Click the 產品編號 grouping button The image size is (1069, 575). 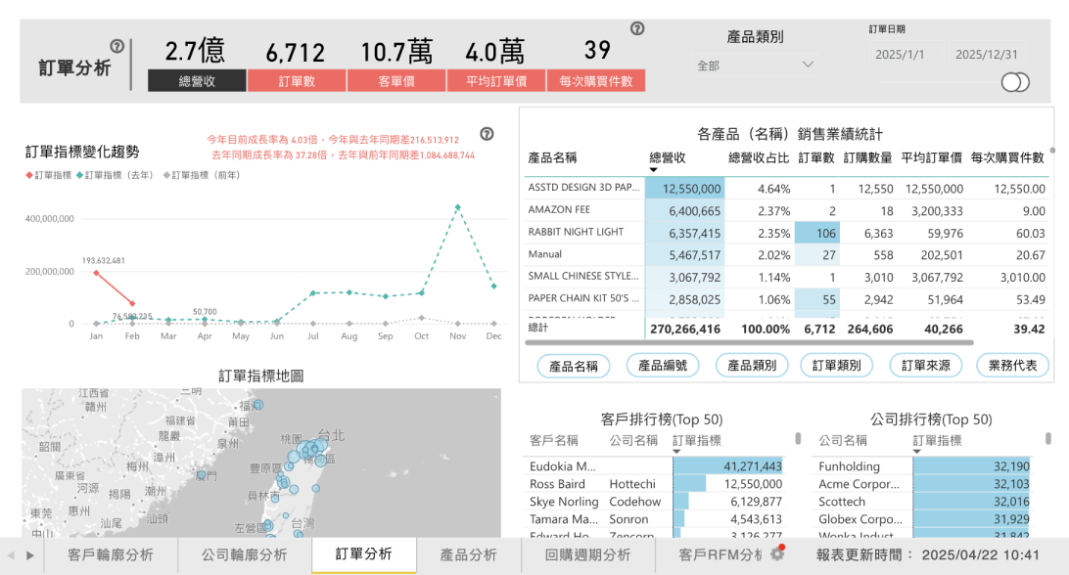pyautogui.click(x=662, y=365)
